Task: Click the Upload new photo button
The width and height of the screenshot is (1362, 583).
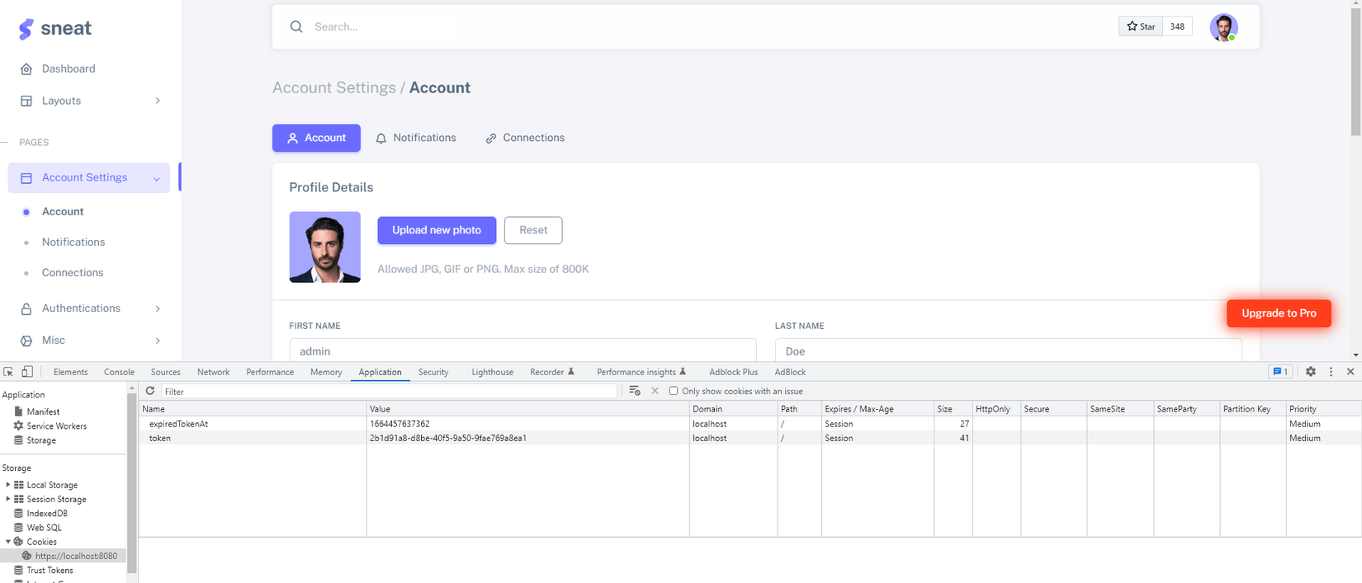Action: click(437, 230)
